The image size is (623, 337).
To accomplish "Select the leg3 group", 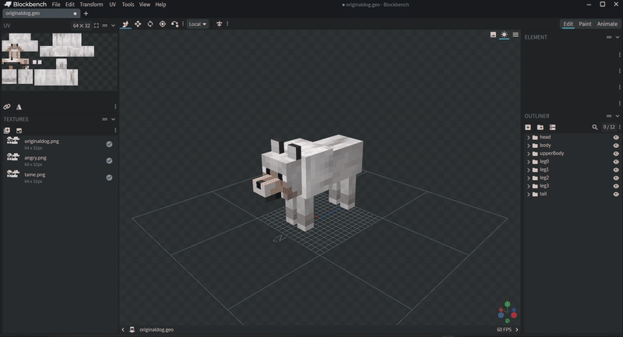I will [572, 186].
